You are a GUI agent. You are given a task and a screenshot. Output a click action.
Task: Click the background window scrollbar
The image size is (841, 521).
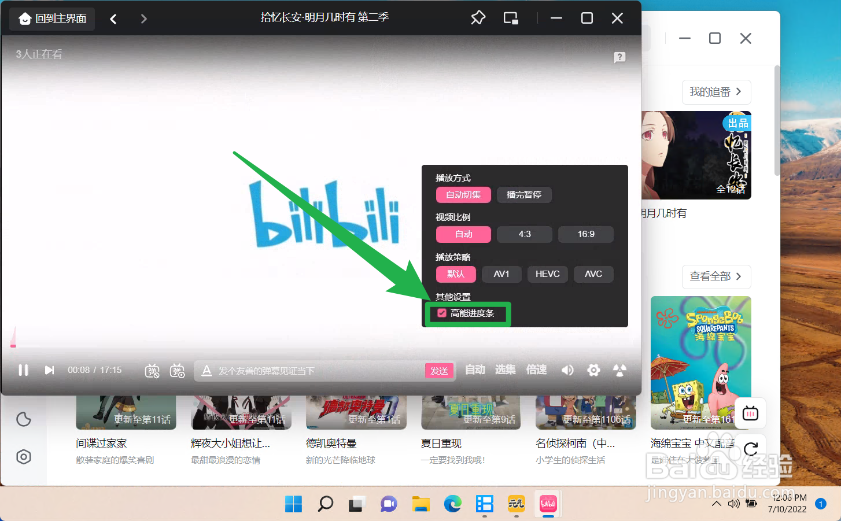[777, 121]
